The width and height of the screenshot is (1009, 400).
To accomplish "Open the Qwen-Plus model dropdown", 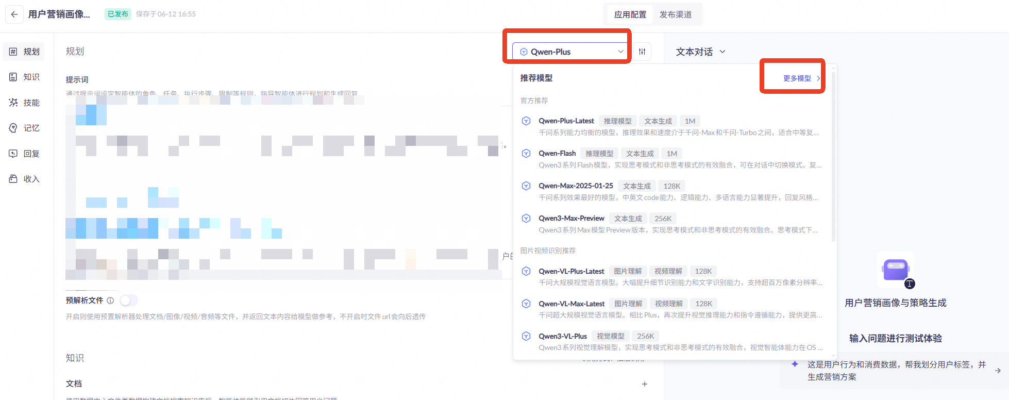I will coord(570,52).
